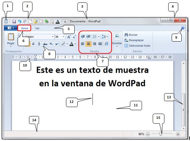This screenshot has height=141, width=190.
Task: Expand the Pegar dropdown arrow
Action: (11, 46)
